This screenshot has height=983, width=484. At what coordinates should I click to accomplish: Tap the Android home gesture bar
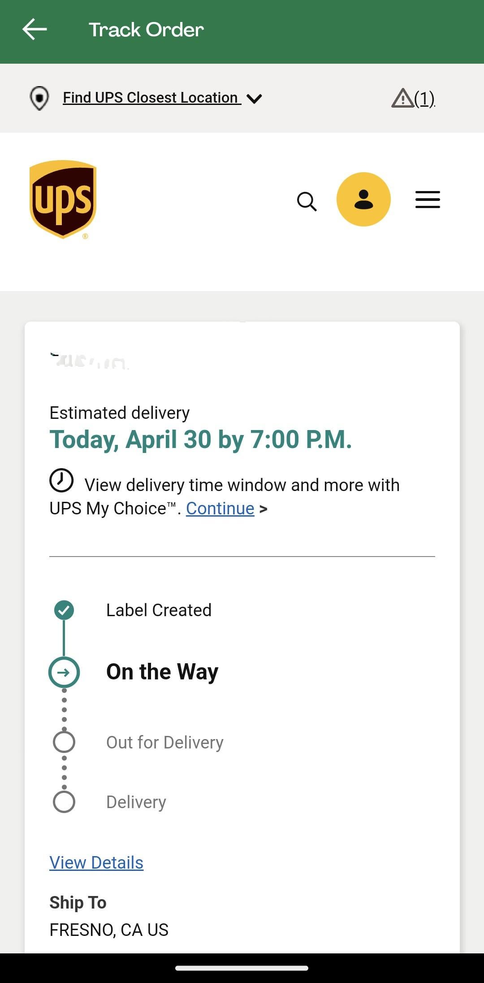[242, 968]
